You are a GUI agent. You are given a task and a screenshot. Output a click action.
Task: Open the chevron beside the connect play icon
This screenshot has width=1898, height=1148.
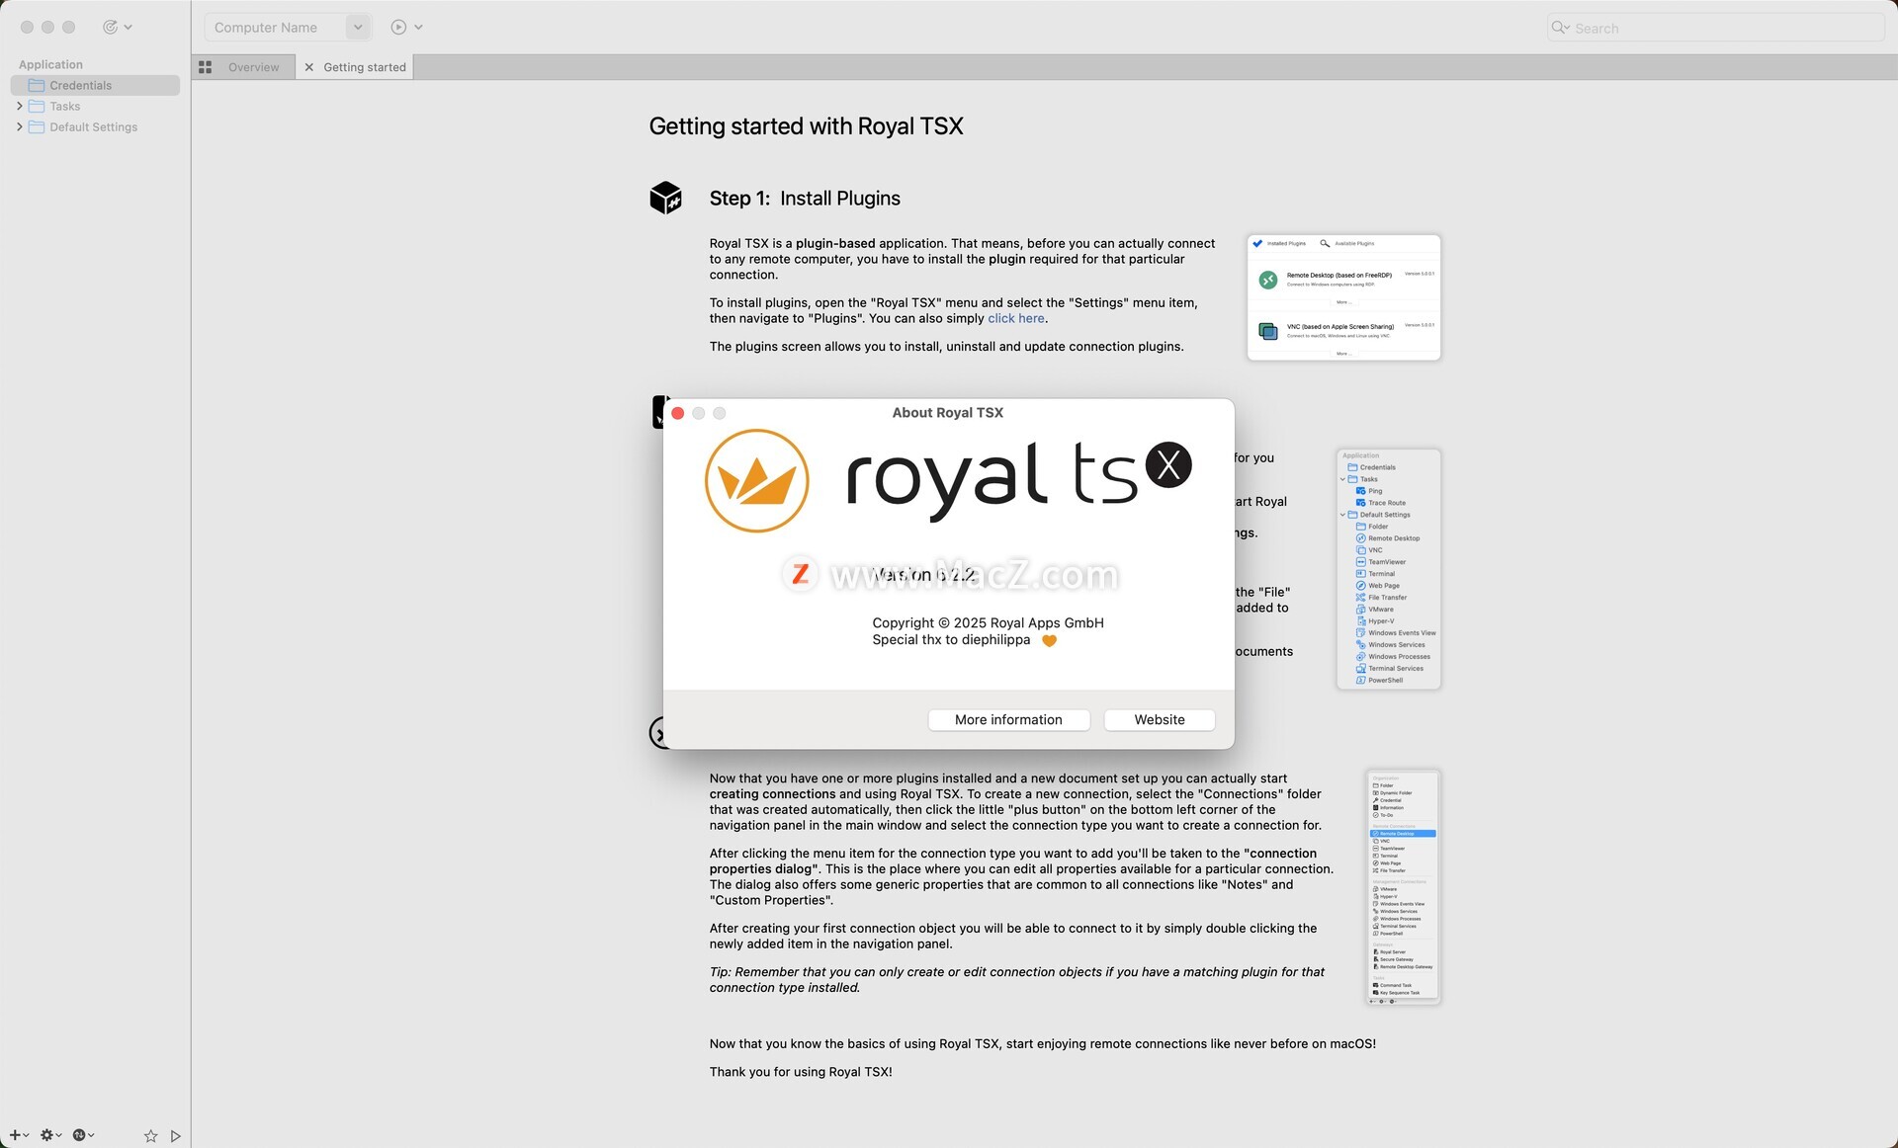418,27
